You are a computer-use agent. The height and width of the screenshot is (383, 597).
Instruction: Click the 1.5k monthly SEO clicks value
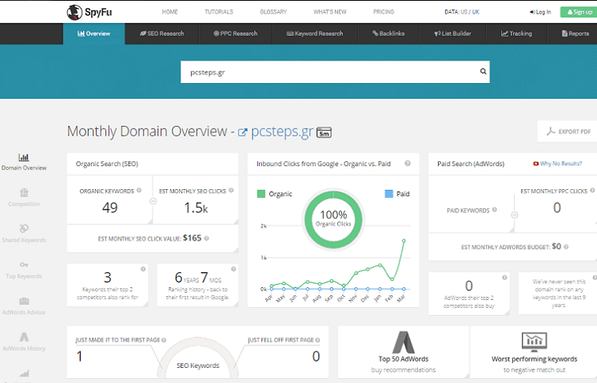point(196,207)
